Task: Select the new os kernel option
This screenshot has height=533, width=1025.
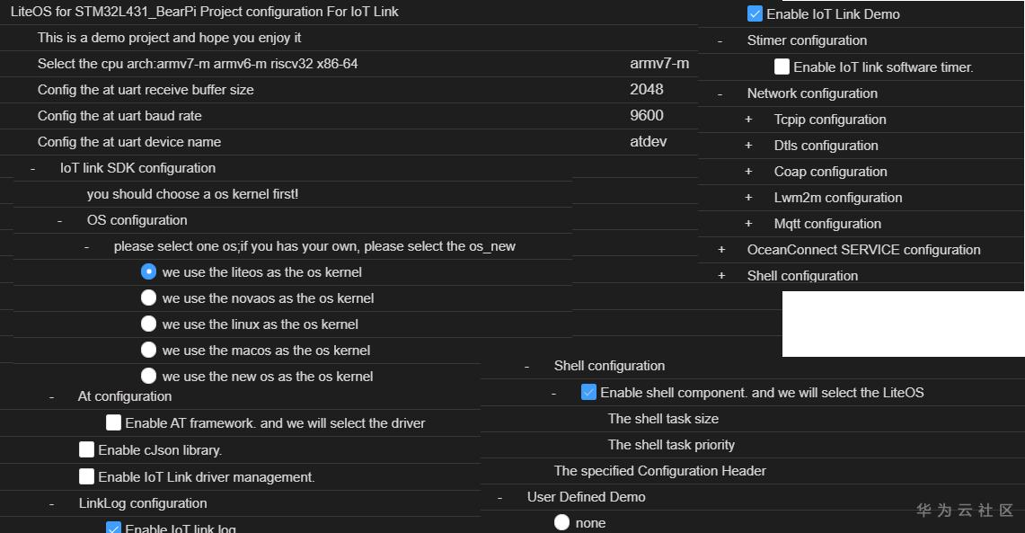Action: click(x=149, y=376)
